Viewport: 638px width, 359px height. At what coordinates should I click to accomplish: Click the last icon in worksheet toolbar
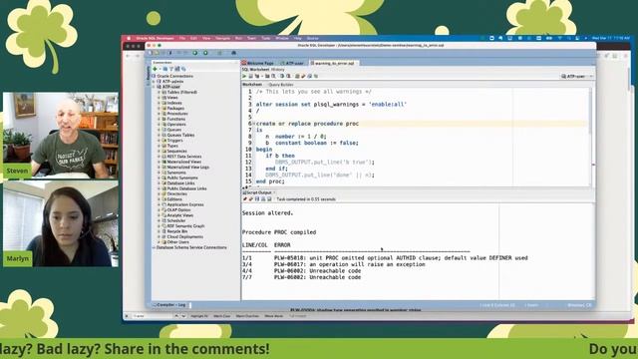tap(316, 76)
